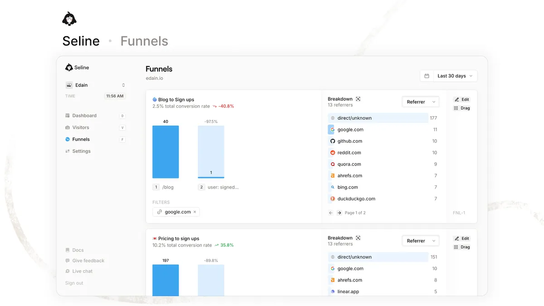Click the user: signed... step label
Viewport: 544px width, 306px height.
[x=223, y=187]
